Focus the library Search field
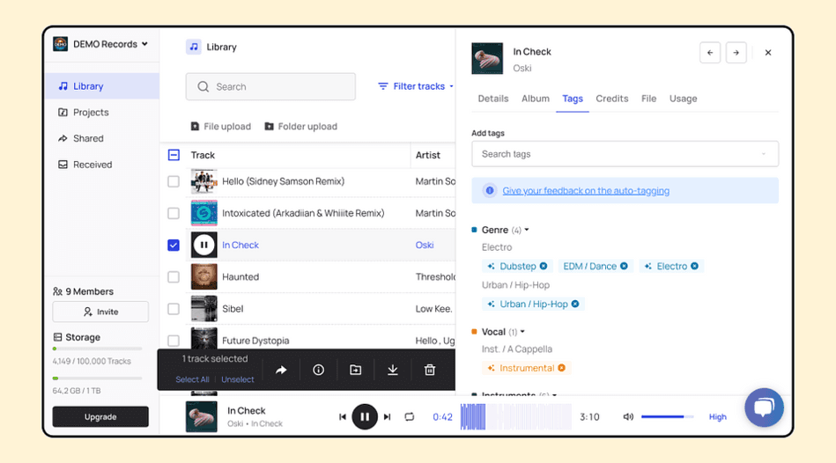The width and height of the screenshot is (836, 463). (270, 87)
